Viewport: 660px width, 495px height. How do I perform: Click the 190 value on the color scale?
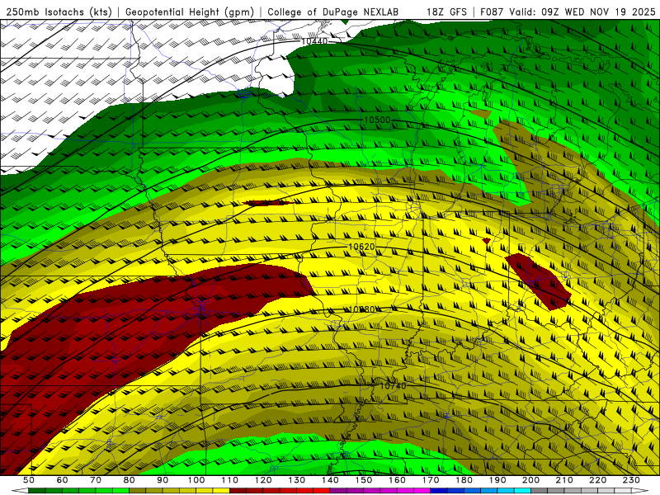(497, 480)
